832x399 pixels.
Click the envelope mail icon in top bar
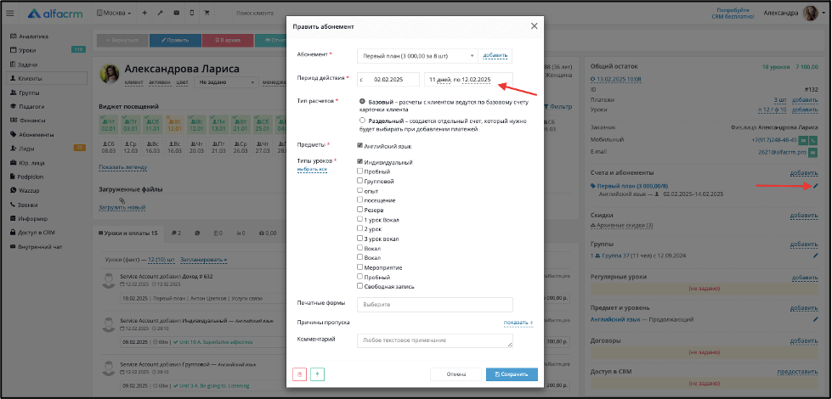(x=176, y=13)
